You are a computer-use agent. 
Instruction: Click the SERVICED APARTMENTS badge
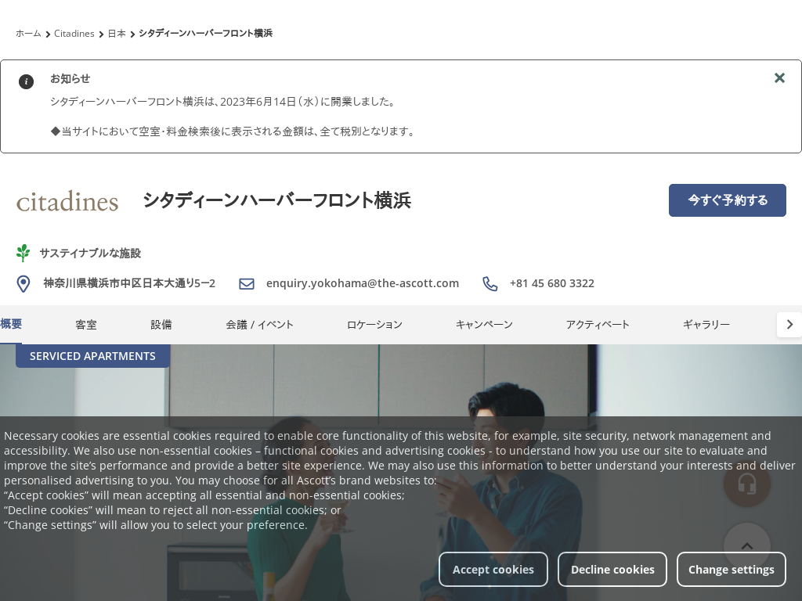[x=92, y=356]
